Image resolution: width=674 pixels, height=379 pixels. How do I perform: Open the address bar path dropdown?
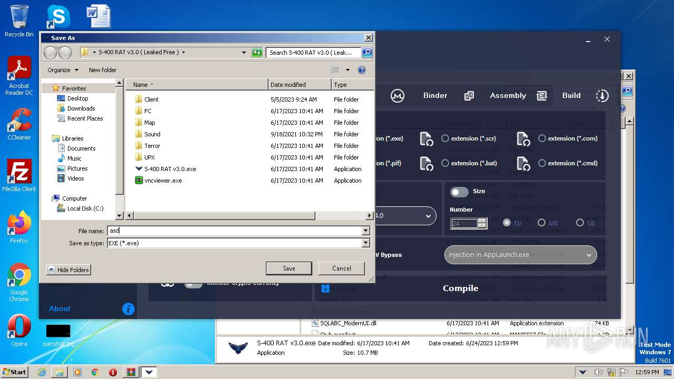(244, 52)
